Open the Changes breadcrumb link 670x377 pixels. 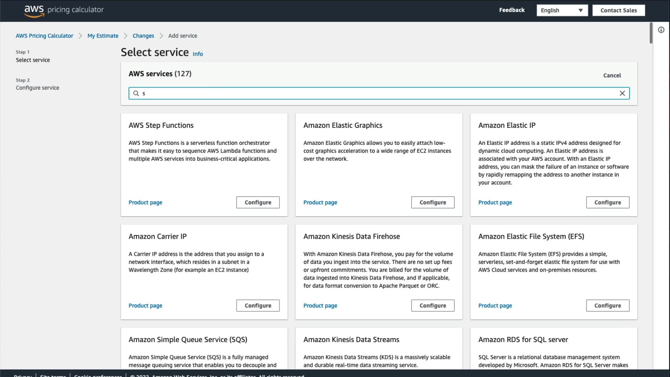click(x=143, y=36)
